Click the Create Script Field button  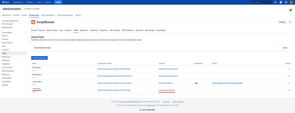(39, 58)
